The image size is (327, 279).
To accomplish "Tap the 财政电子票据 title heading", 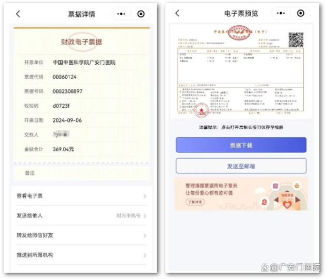I will coord(81,42).
